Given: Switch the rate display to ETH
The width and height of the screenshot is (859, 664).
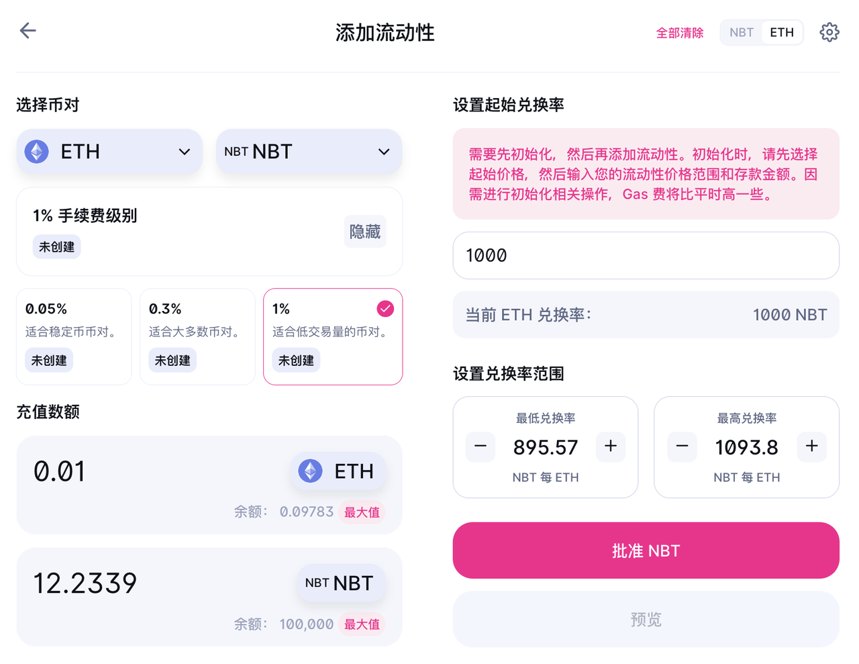Looking at the screenshot, I should (782, 32).
